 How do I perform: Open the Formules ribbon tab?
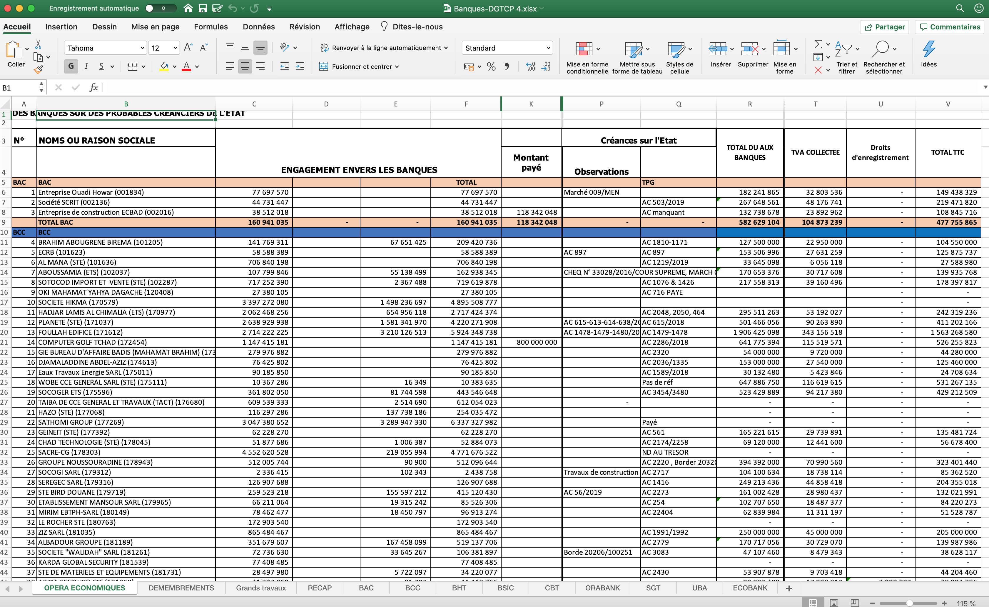[x=211, y=27]
